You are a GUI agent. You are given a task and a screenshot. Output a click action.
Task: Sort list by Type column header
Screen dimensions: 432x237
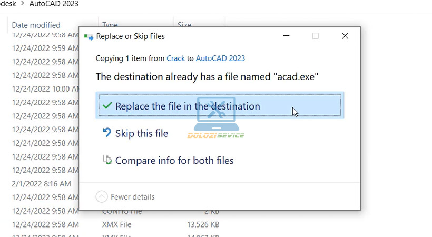pos(111,25)
